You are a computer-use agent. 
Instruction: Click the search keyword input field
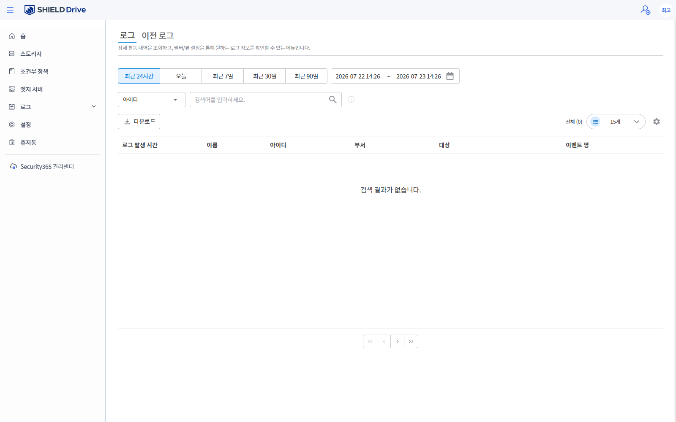[266, 100]
